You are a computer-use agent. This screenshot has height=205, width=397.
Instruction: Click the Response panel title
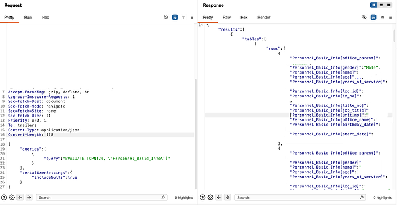click(x=213, y=5)
